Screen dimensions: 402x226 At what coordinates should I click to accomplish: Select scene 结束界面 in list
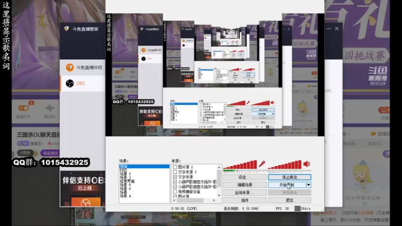[127, 181]
